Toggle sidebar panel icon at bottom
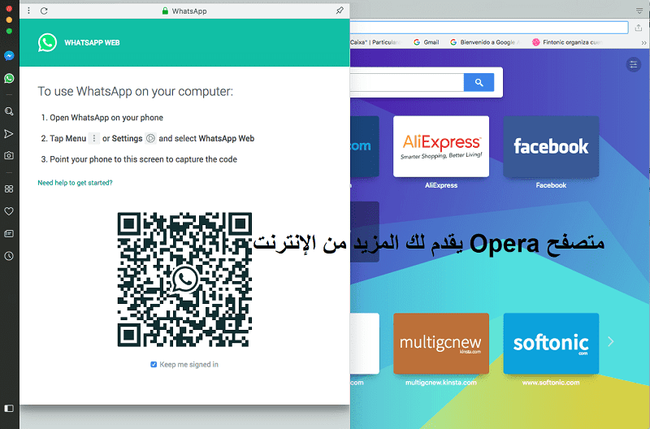This screenshot has height=429, width=650. [x=9, y=408]
